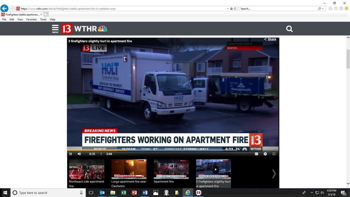Open the Internet Explorer Tools gear

[x=341, y=8]
